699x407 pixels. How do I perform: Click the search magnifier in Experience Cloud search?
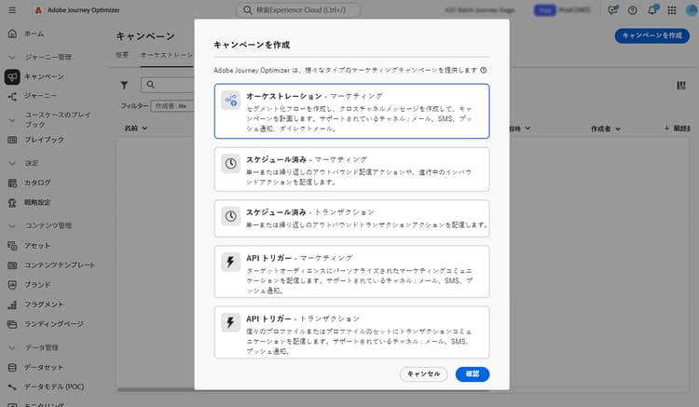pyautogui.click(x=247, y=10)
